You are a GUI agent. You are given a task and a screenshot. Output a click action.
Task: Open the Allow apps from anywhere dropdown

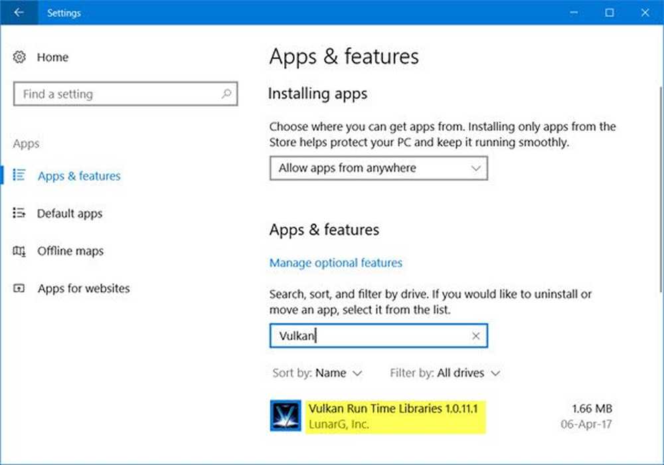[x=378, y=169]
